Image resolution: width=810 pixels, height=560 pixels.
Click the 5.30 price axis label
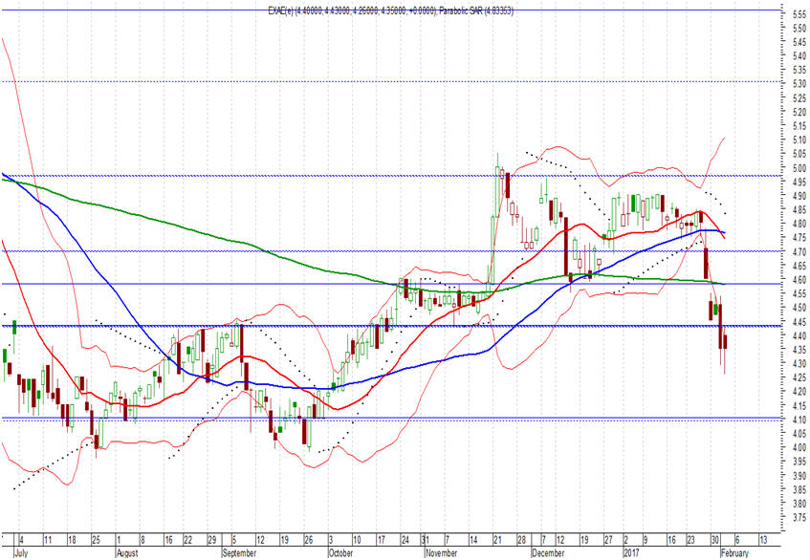[799, 84]
